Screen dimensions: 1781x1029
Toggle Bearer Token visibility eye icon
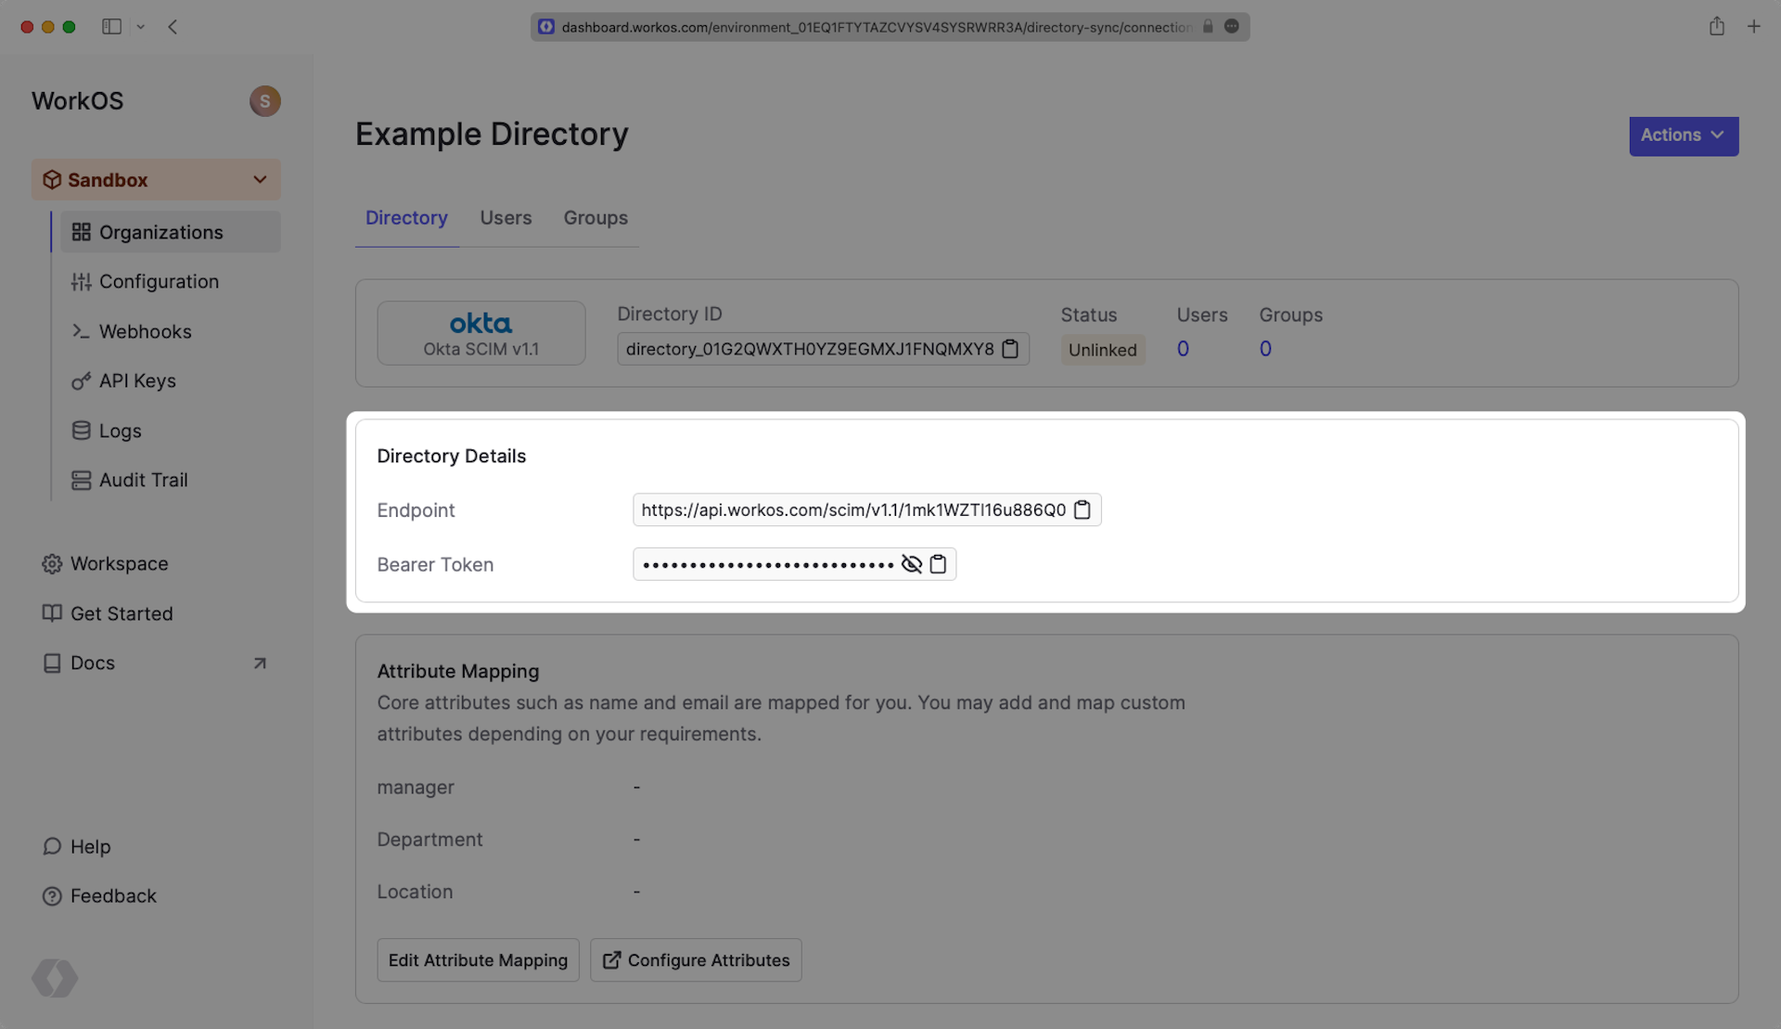[x=911, y=564]
